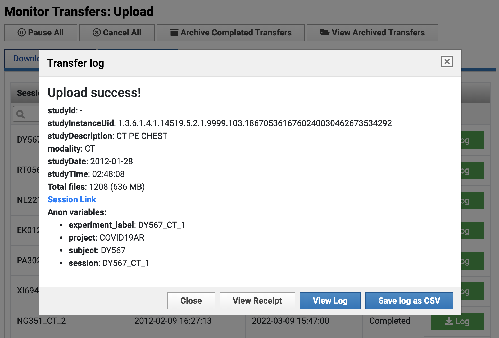
Task: Click the Pause All icon button
Action: (21, 33)
